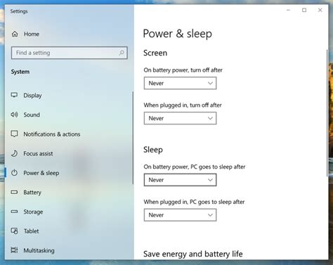Minimize the Settings window
This screenshot has width=333, height=265.
pyautogui.click(x=288, y=10)
